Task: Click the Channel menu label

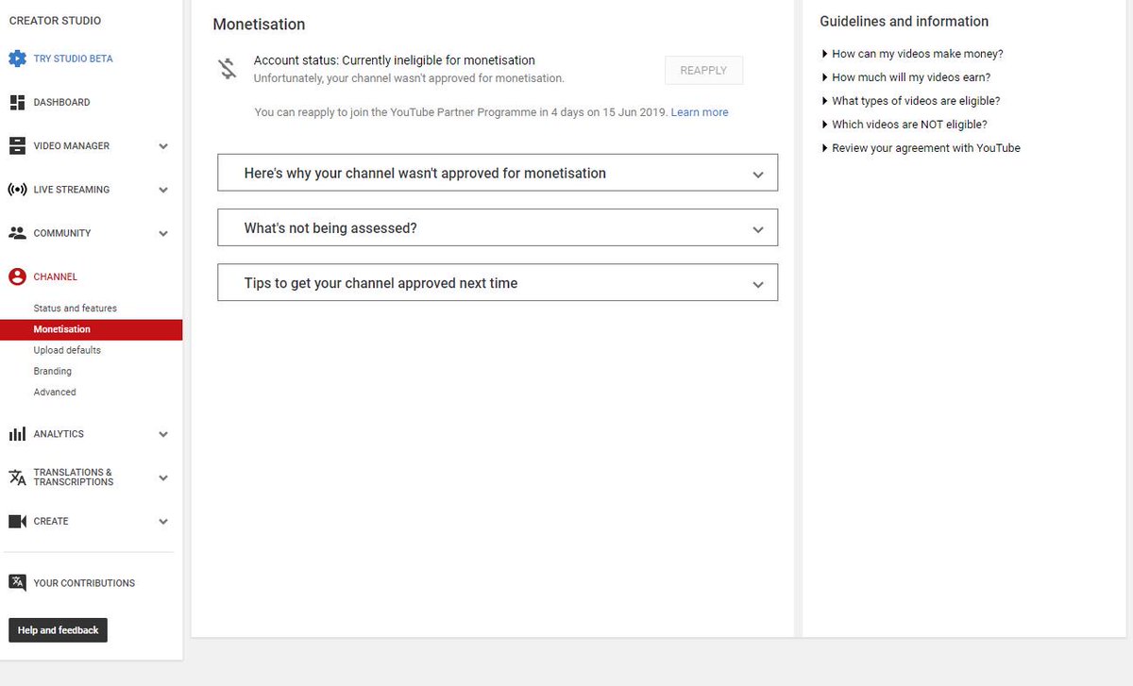Action: coord(56,276)
